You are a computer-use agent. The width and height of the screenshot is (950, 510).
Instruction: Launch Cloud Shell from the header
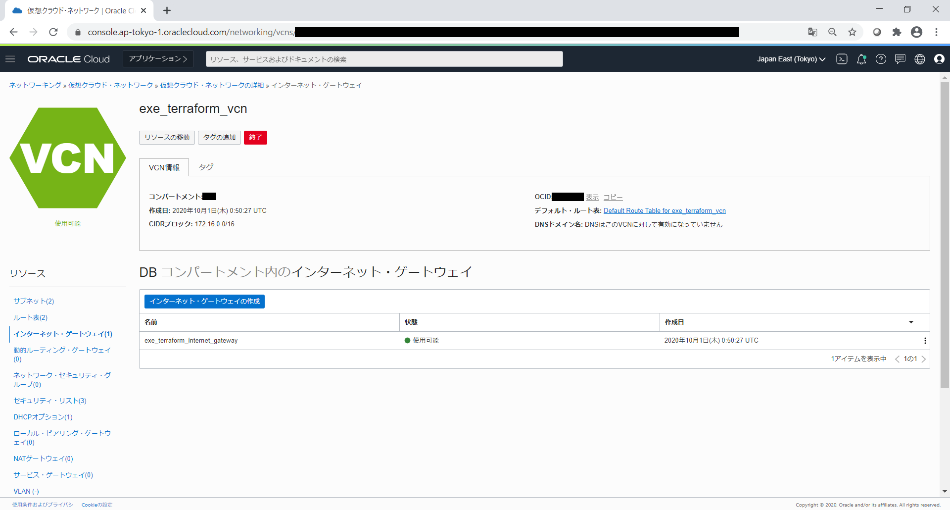842,59
